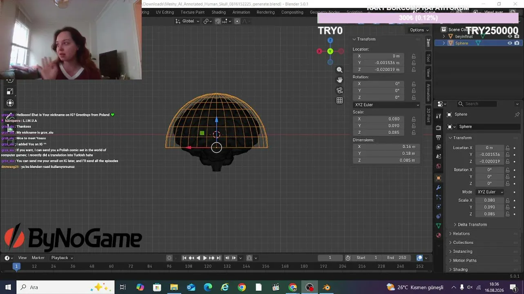This screenshot has height=294, width=524.
Task: Toggle lock on Location X in sidebar
Action: [414, 56]
